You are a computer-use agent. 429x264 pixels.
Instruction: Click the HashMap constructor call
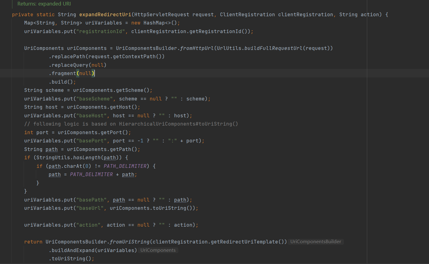click(154, 23)
